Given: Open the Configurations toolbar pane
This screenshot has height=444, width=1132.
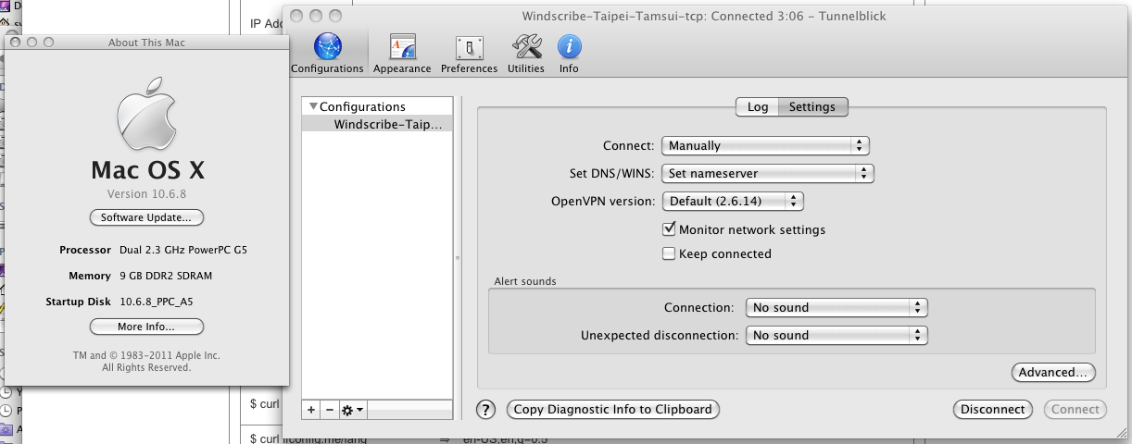Looking at the screenshot, I should (x=327, y=54).
